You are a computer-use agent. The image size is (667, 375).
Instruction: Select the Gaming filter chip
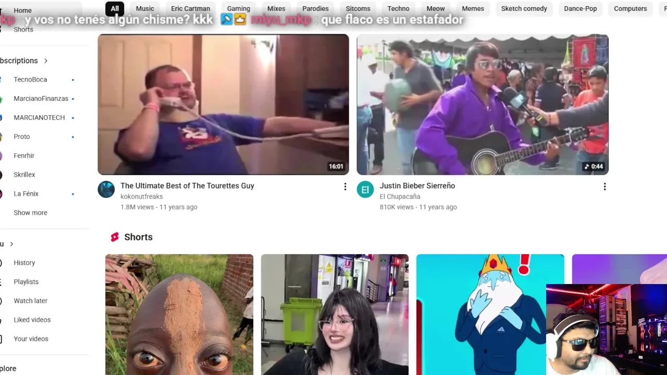pyautogui.click(x=239, y=8)
